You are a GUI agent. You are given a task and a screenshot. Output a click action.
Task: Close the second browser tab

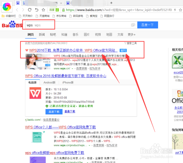coord(61,3)
